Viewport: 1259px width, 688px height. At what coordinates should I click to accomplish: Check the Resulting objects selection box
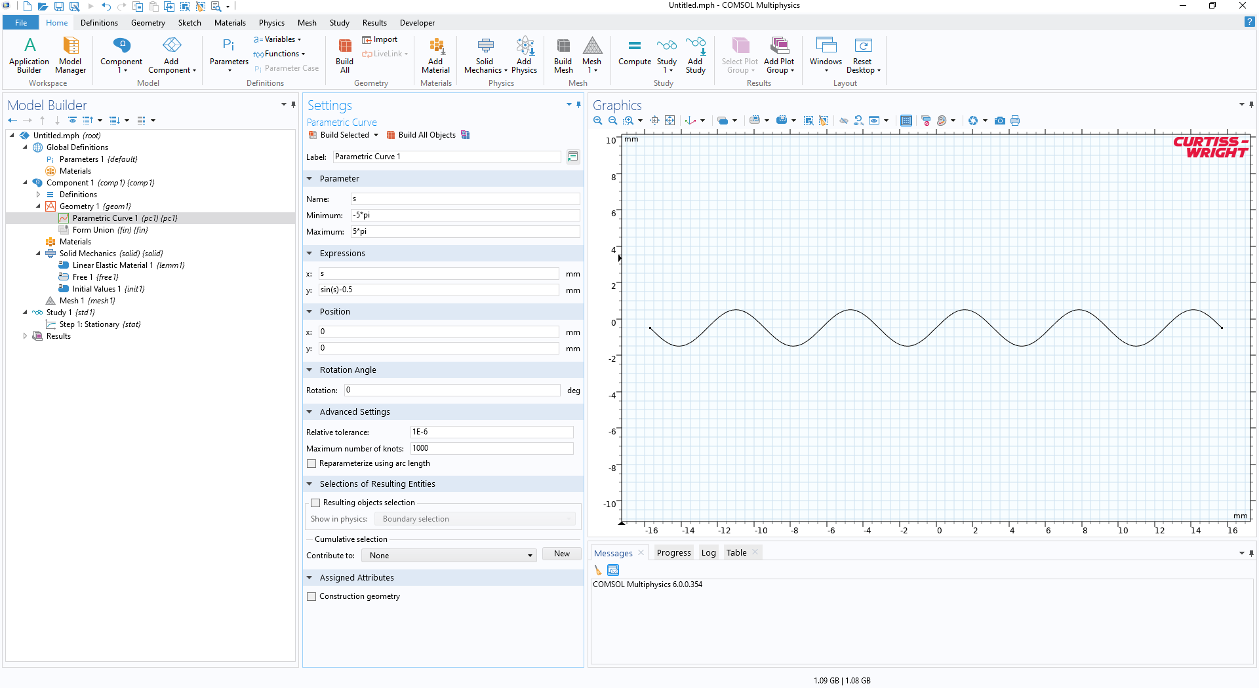click(316, 503)
